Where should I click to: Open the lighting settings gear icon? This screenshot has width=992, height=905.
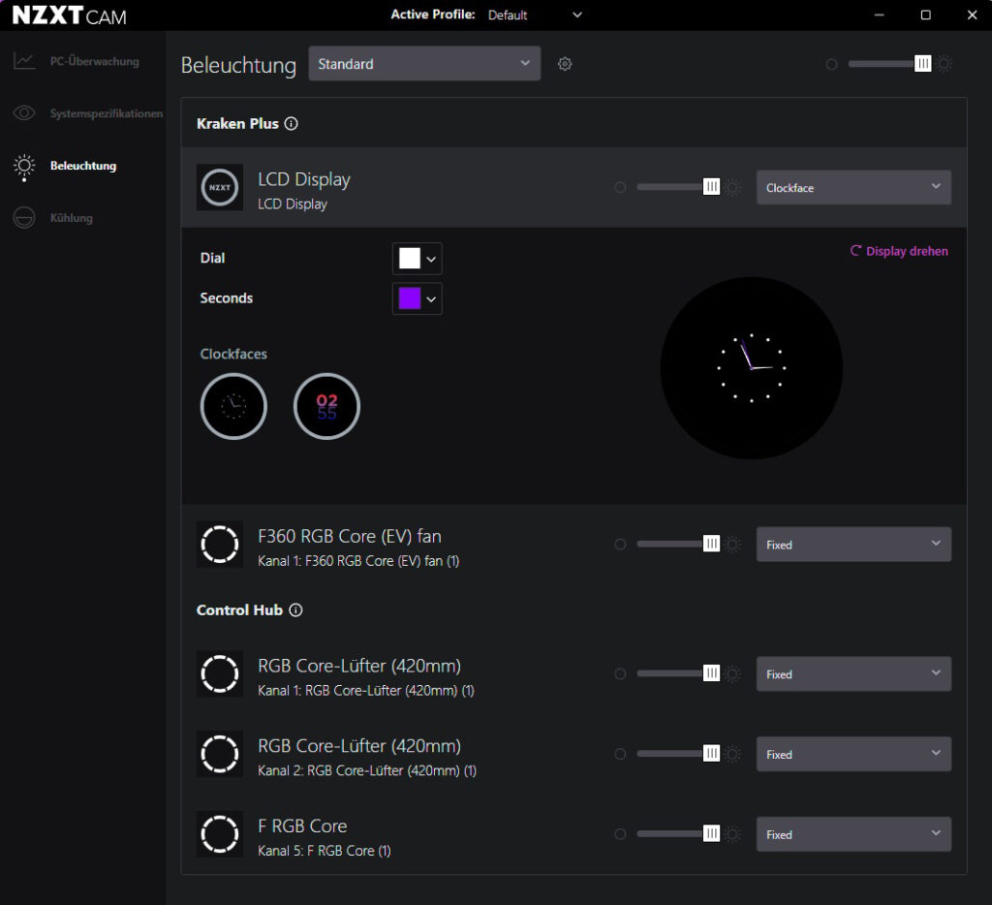point(565,64)
